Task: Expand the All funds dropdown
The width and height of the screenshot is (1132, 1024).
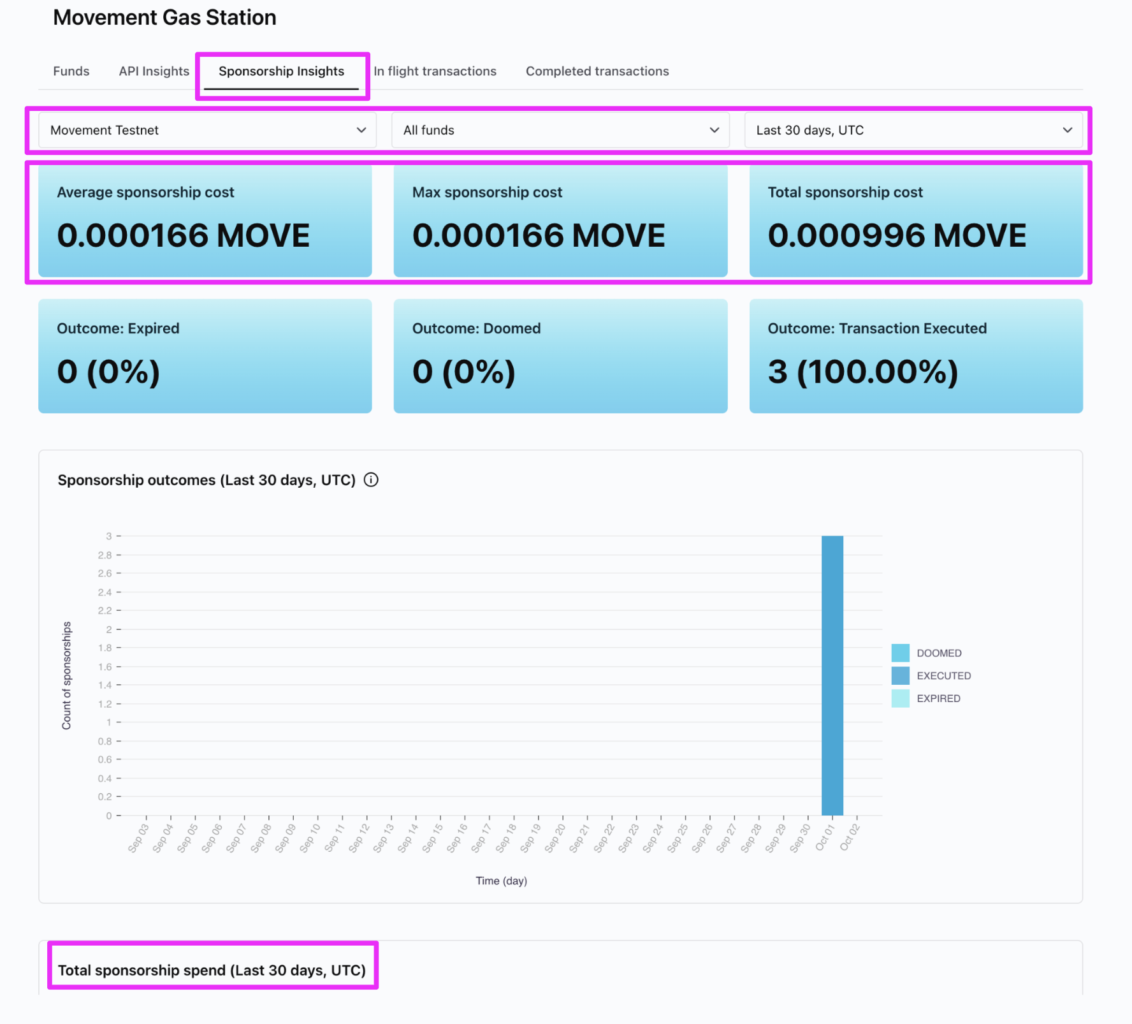Action: (x=560, y=130)
